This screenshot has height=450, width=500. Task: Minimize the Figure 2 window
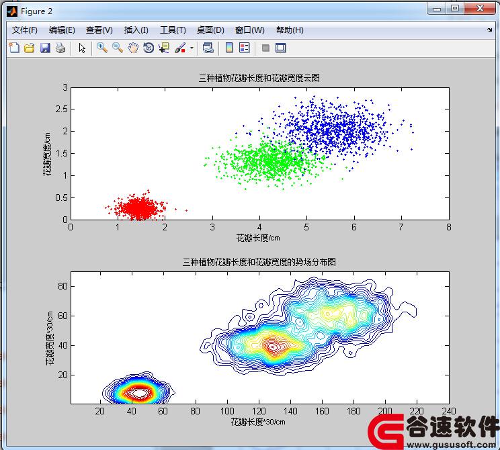tap(437, 9)
